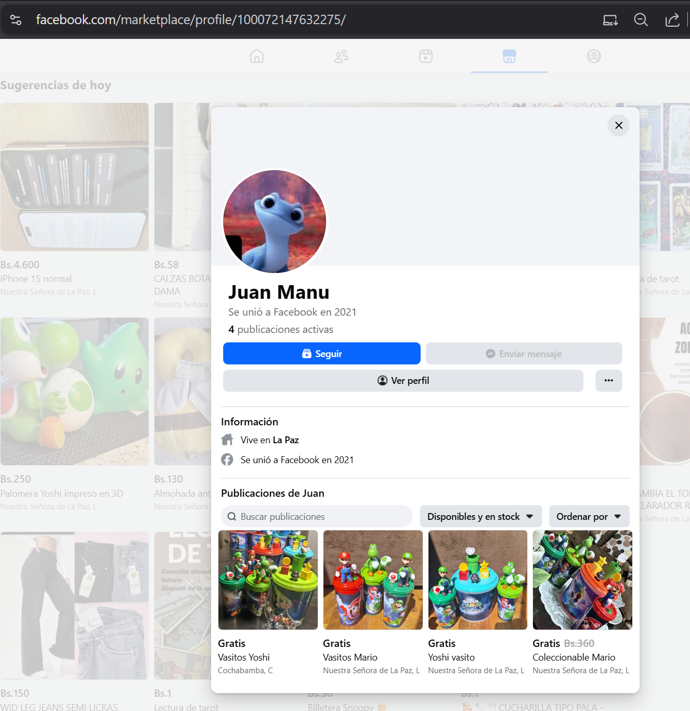The height and width of the screenshot is (711, 690).
Task: Open the Vasitos Yoshi listing thumbnail
Action: coord(268,580)
